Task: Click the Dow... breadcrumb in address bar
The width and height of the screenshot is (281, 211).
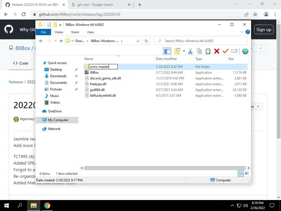Action: (x=80, y=41)
